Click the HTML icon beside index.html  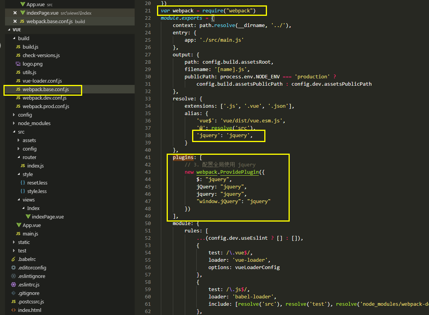[14, 310]
